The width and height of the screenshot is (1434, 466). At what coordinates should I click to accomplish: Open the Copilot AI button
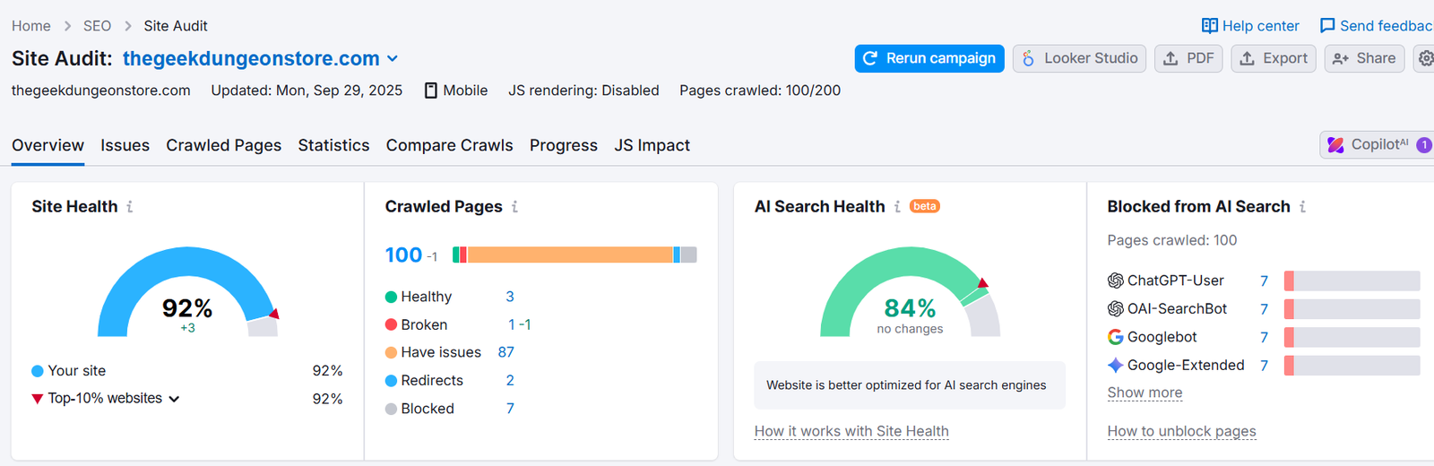(1377, 145)
